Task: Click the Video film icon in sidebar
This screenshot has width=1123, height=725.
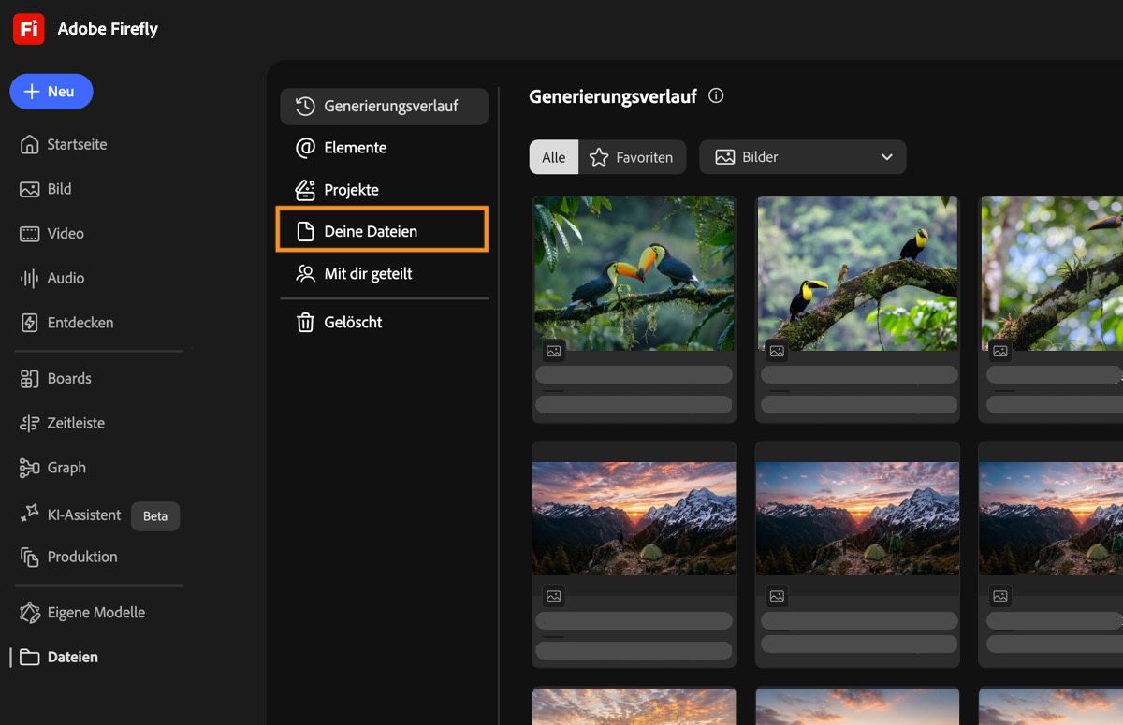Action: coord(30,234)
